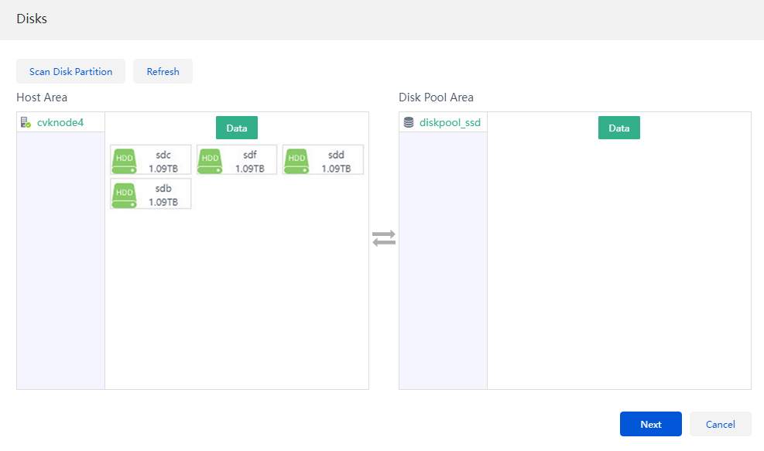The width and height of the screenshot is (764, 451).
Task: Click the Scan Disk Partition button
Action: click(70, 71)
